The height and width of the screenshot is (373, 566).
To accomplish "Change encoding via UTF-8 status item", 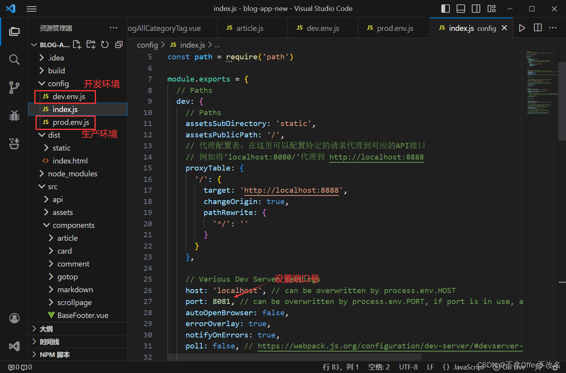I will click(408, 367).
